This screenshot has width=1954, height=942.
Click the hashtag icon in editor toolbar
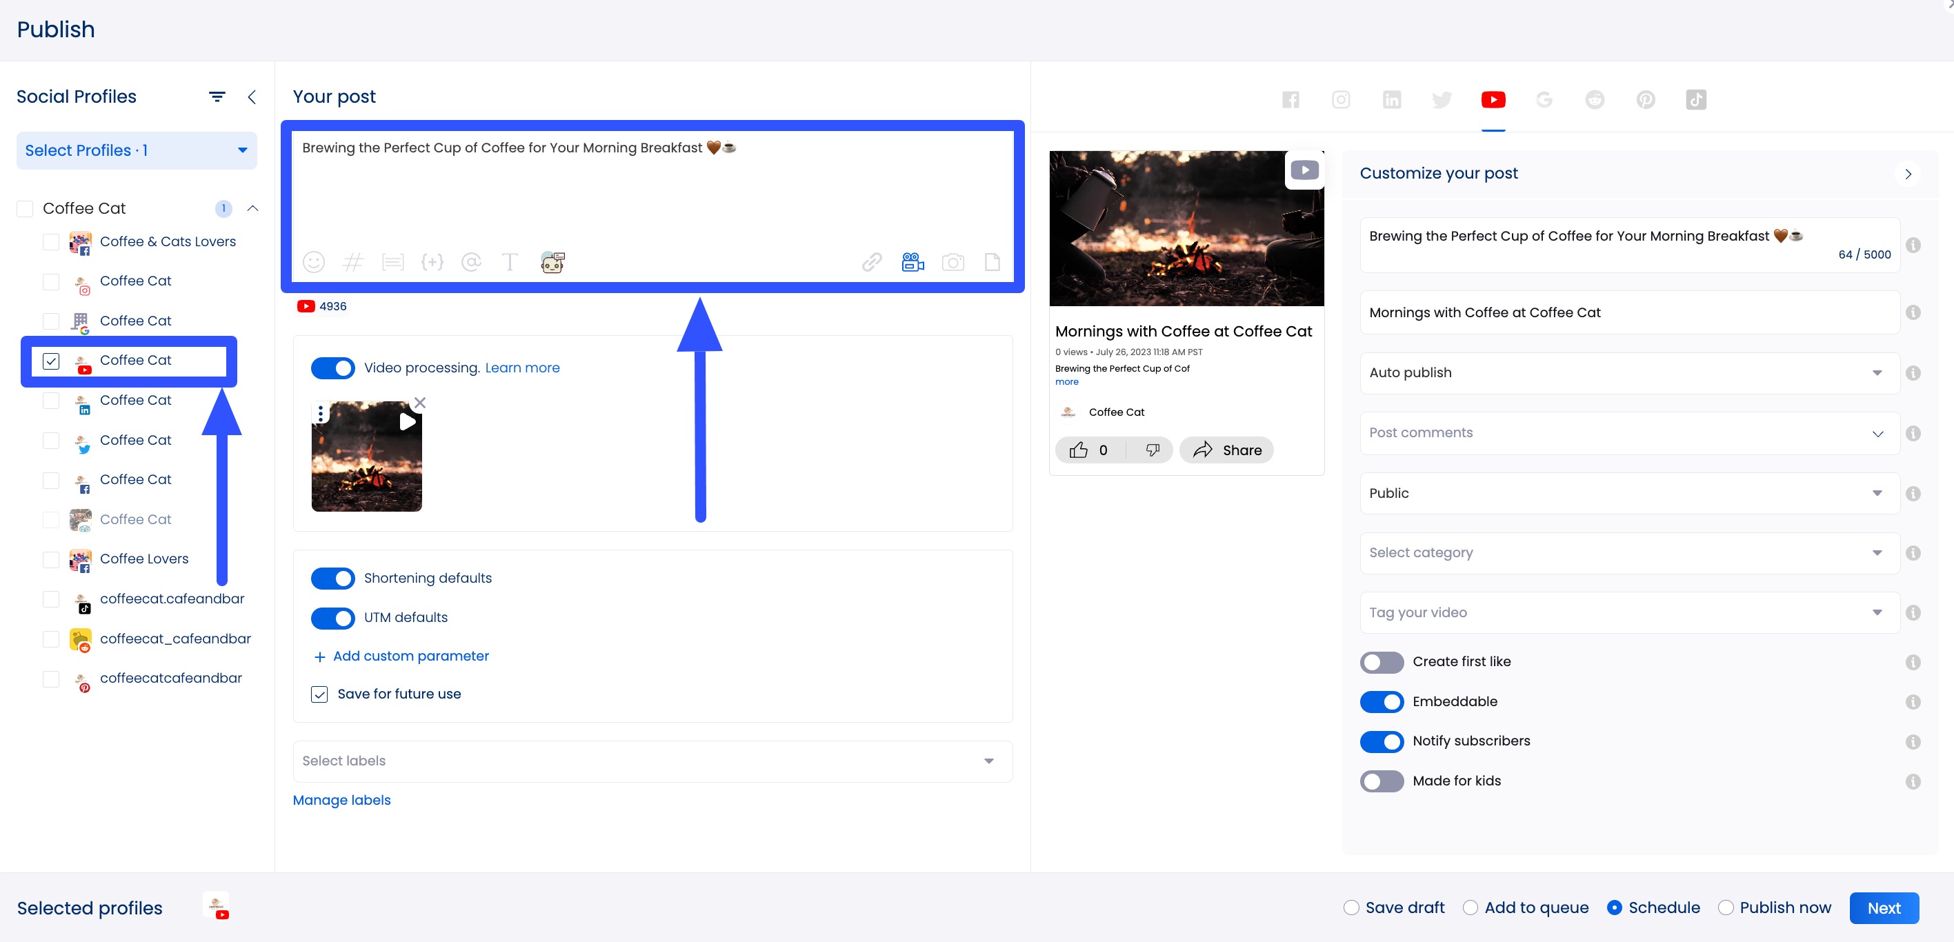click(352, 263)
